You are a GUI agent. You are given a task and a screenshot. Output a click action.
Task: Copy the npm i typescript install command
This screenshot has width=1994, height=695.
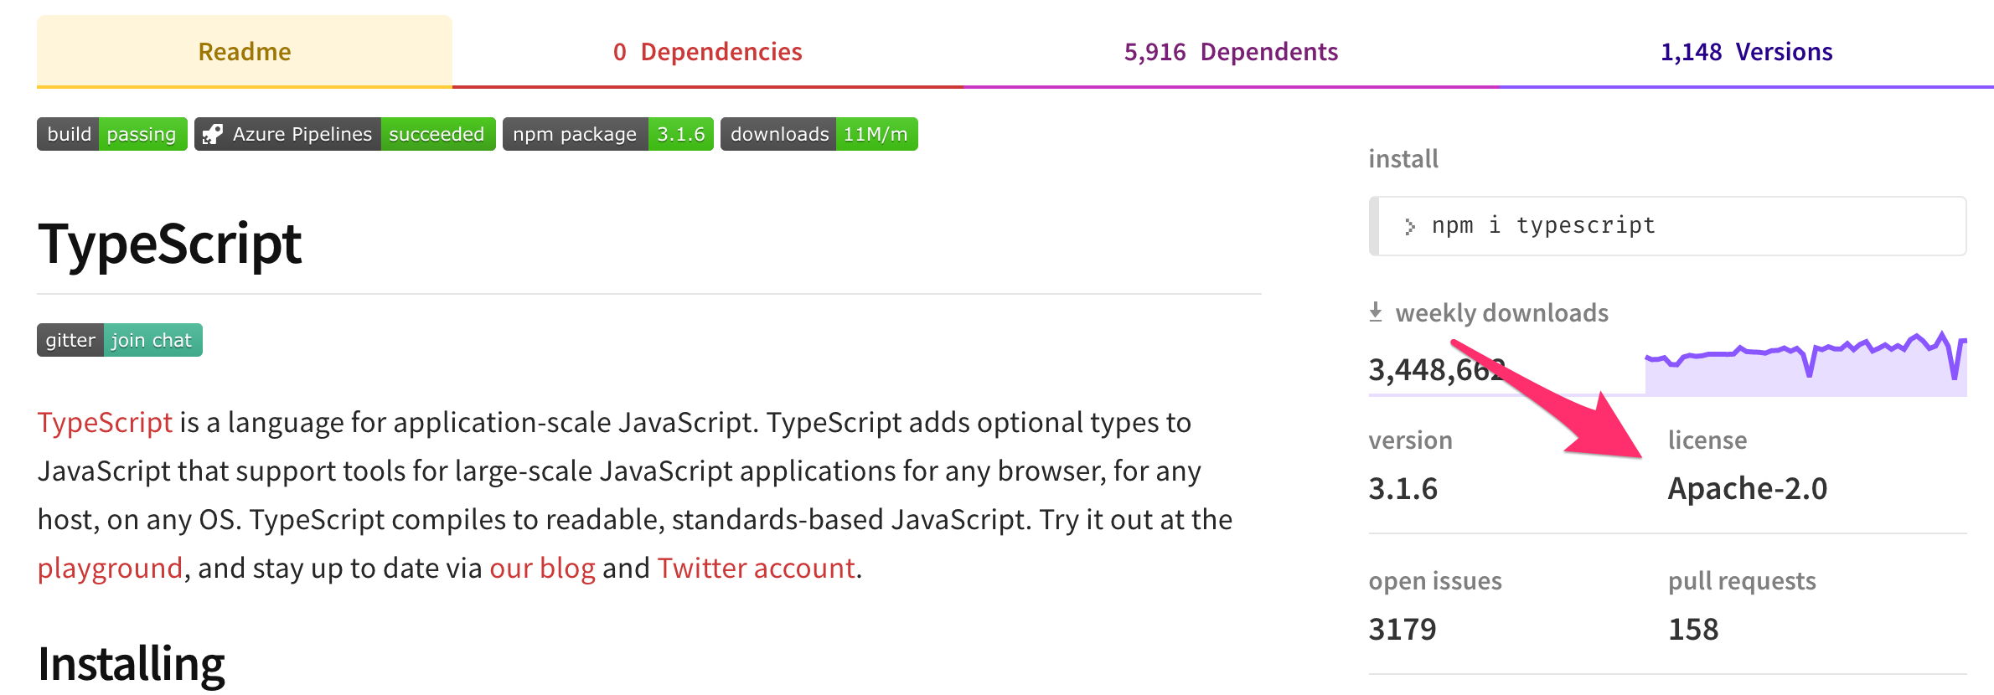(1667, 226)
